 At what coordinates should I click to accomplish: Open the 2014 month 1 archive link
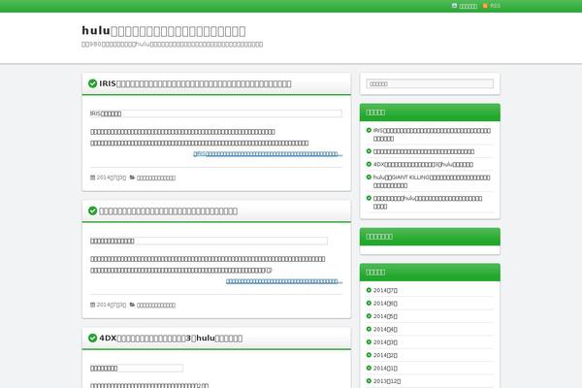tap(385, 369)
